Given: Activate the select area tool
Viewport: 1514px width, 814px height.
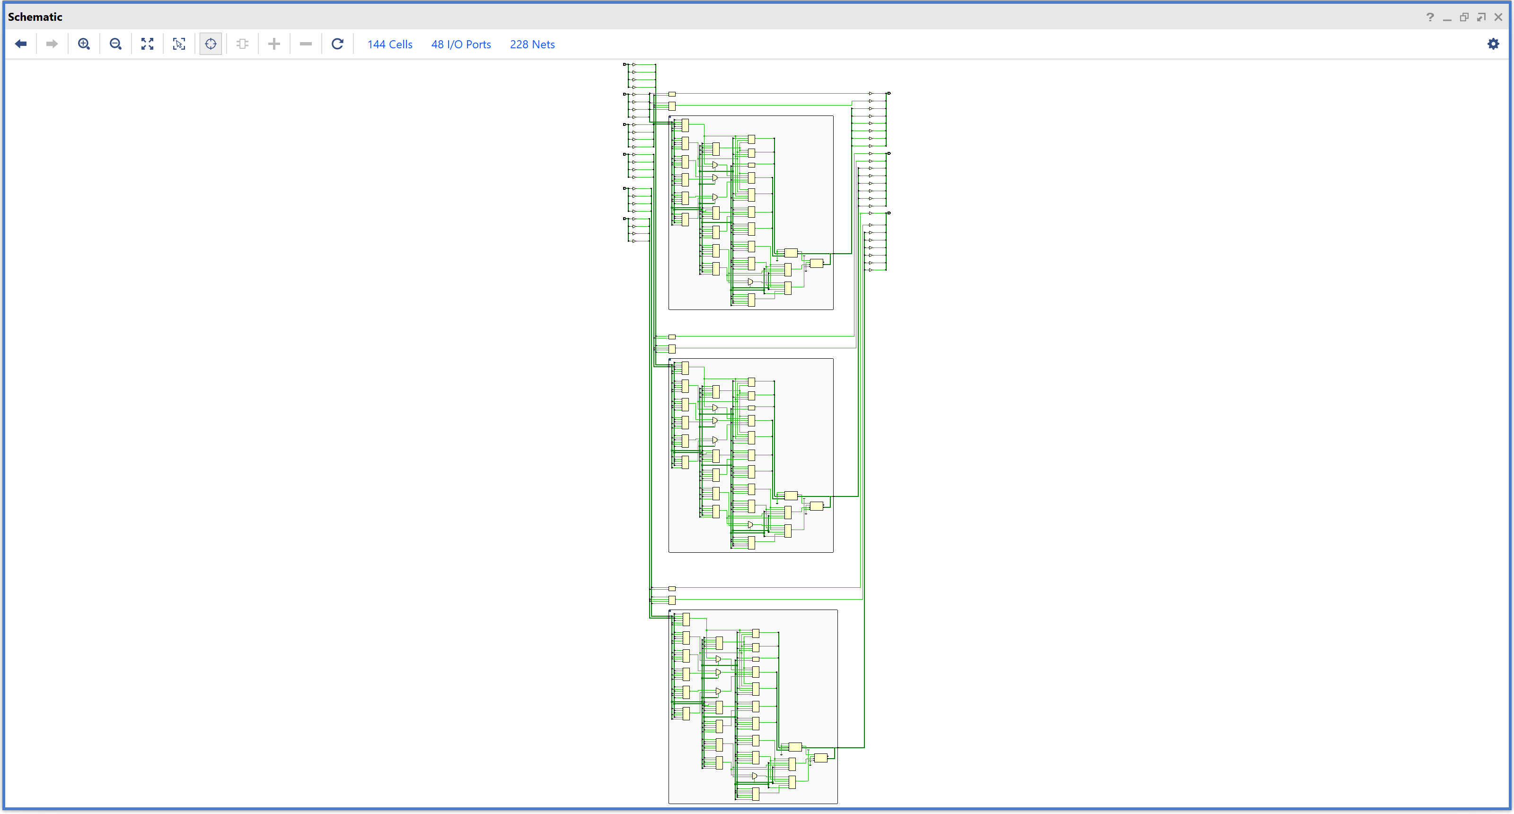Looking at the screenshot, I should [x=179, y=44].
